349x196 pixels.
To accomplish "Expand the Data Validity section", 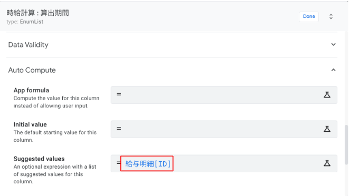I will (x=172, y=45).
